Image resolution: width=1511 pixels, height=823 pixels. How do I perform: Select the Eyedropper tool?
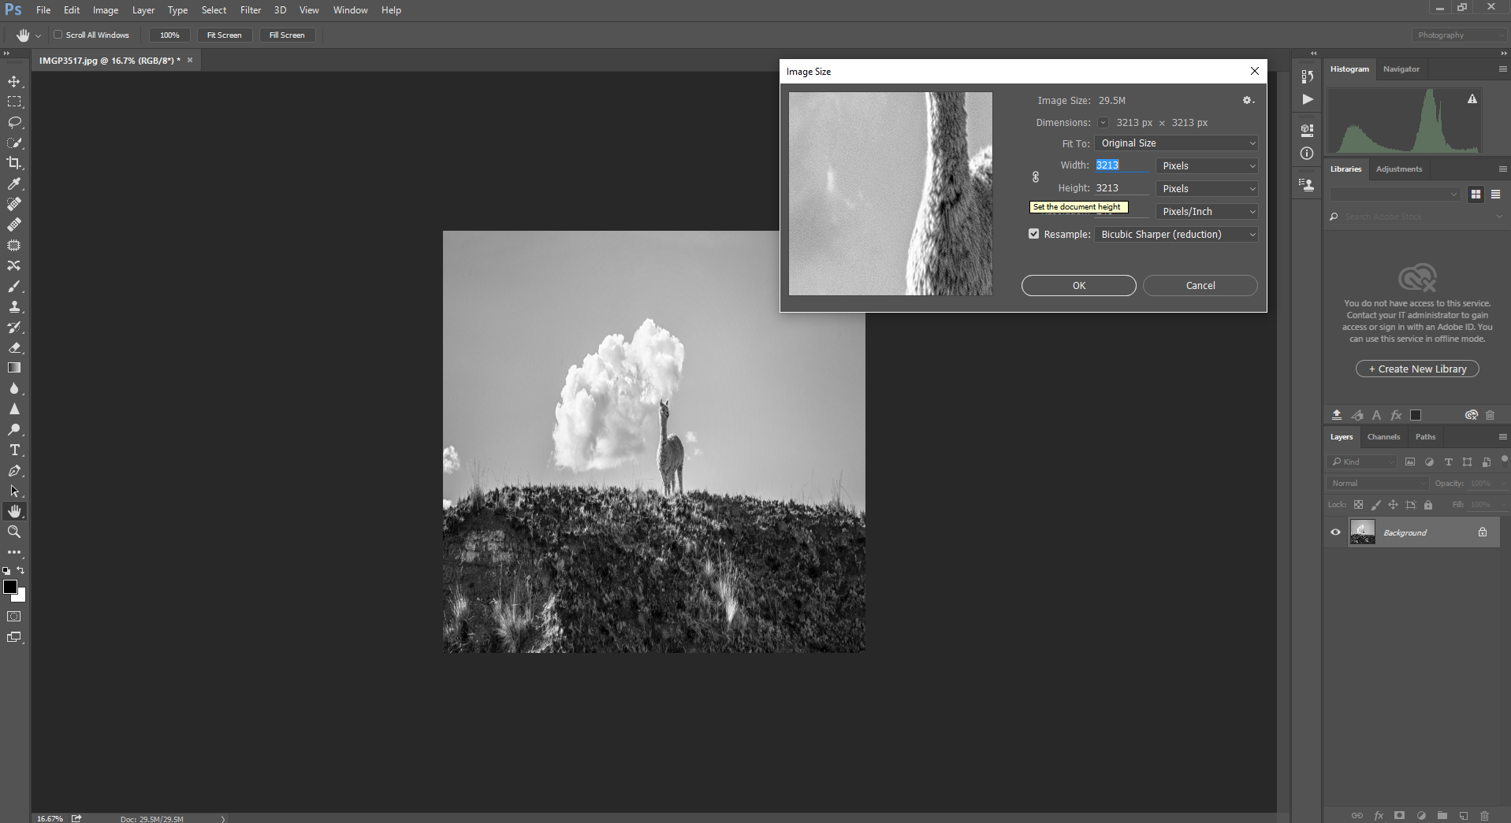point(14,184)
